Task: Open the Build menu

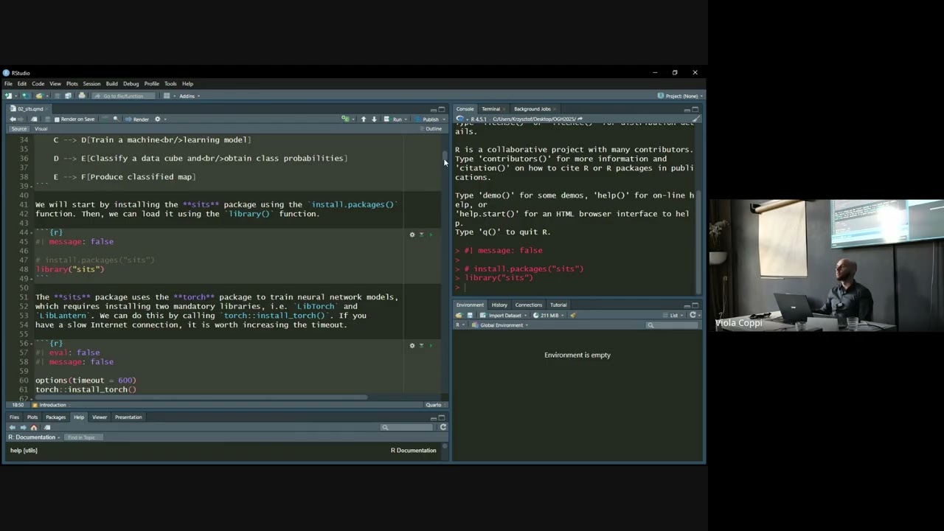Action: [111, 84]
